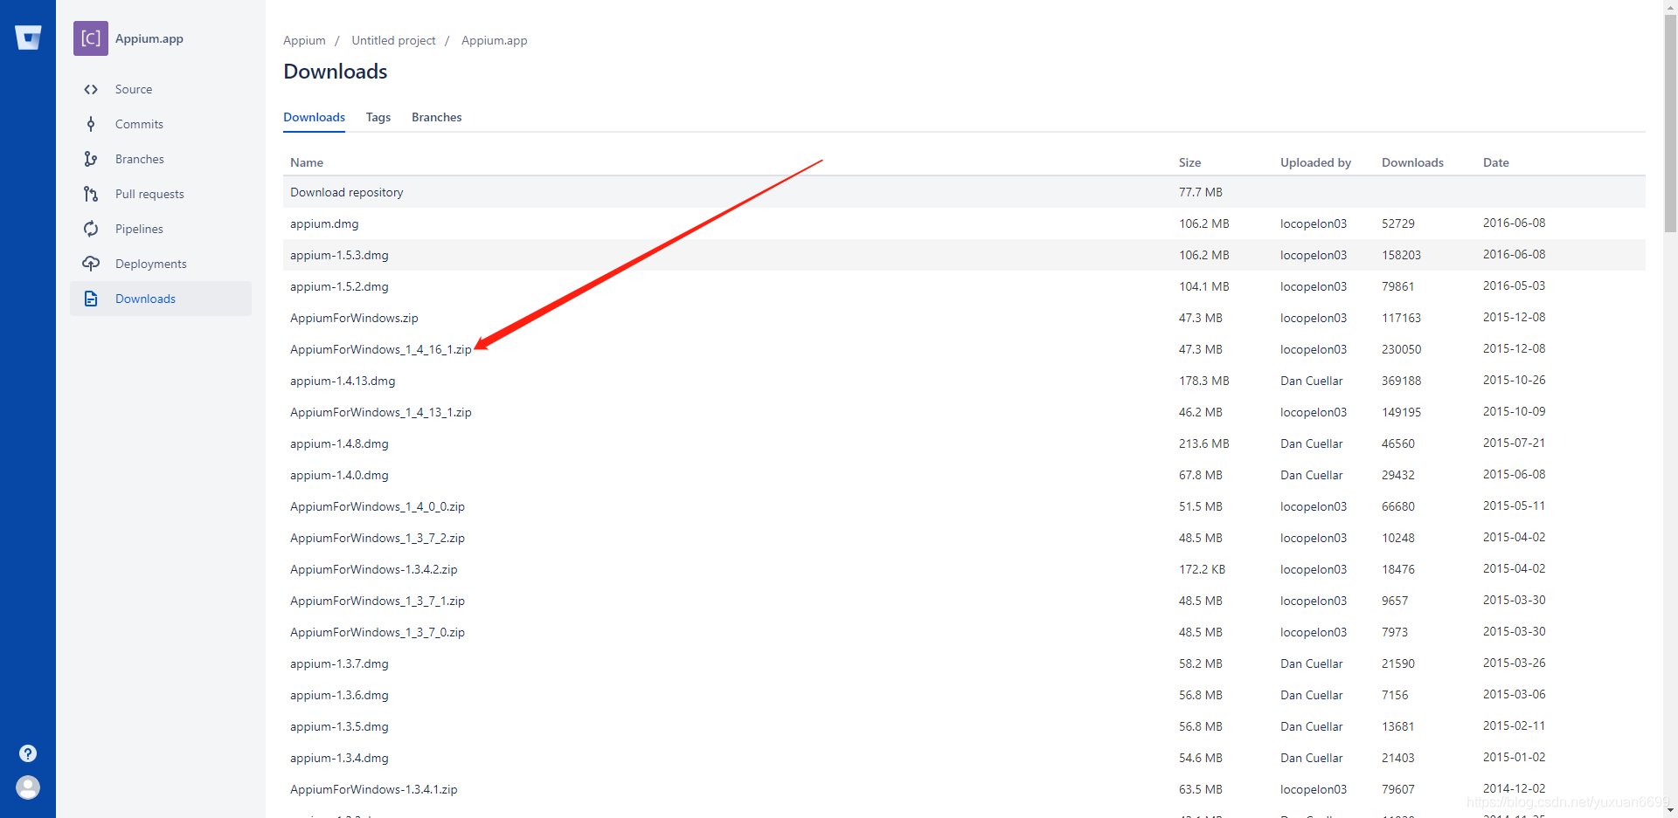The width and height of the screenshot is (1678, 818).
Task: Click the Appium.app repository name in sidebar
Action: 149,38
